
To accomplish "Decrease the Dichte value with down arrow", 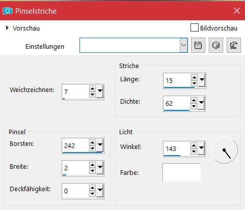I will pyautogui.click(x=194, y=106).
